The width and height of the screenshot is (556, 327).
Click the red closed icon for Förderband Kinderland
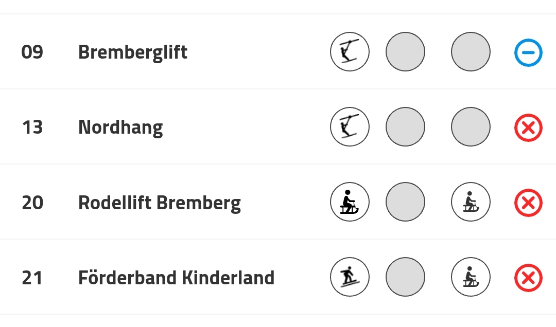click(x=528, y=278)
